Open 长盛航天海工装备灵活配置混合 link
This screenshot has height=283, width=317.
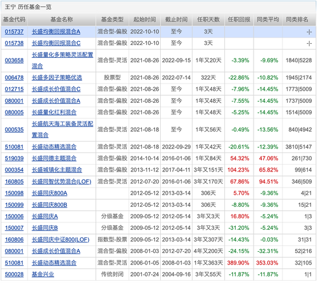62,129
